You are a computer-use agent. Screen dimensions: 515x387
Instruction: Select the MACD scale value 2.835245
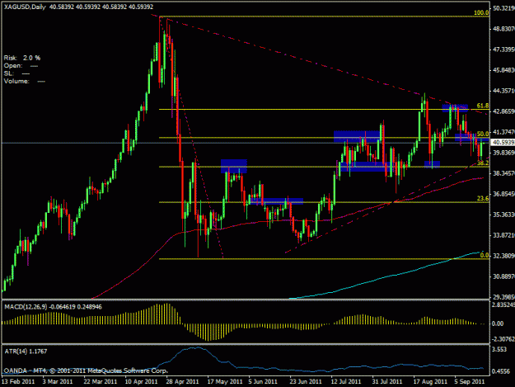coord(503,304)
